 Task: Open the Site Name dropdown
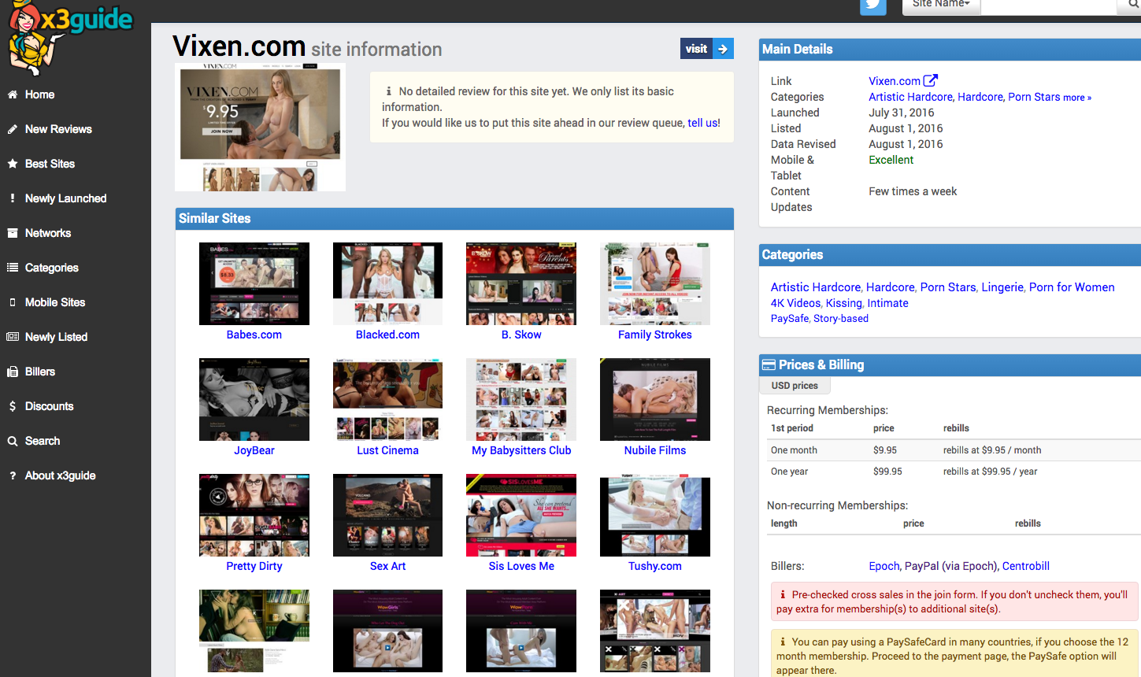click(x=941, y=5)
